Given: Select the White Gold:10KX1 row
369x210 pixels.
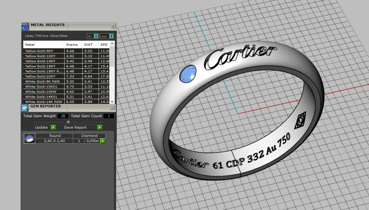Looking at the screenshot, I should pos(67,87).
